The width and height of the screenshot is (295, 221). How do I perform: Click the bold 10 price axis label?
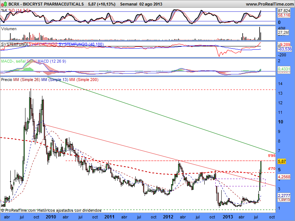pos(281,122)
